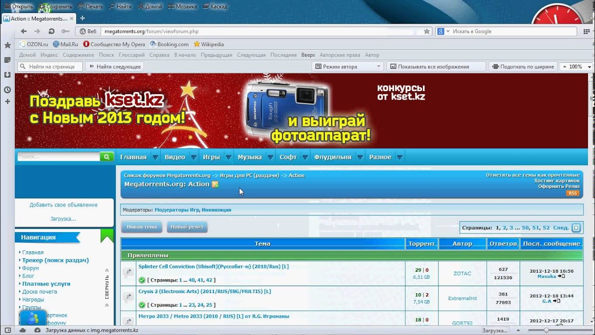
Task: Open the password wand key icon
Action: (65, 31)
